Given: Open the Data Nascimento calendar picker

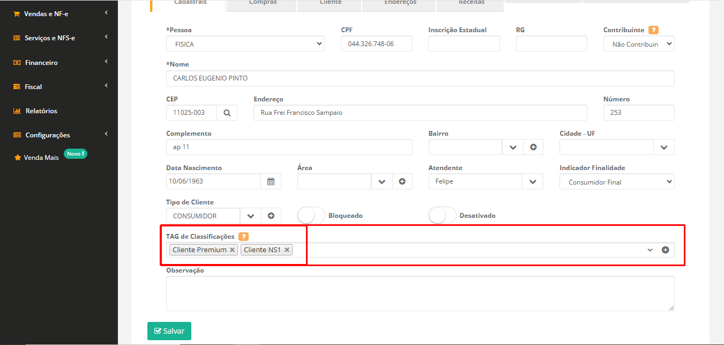Looking at the screenshot, I should click(271, 181).
